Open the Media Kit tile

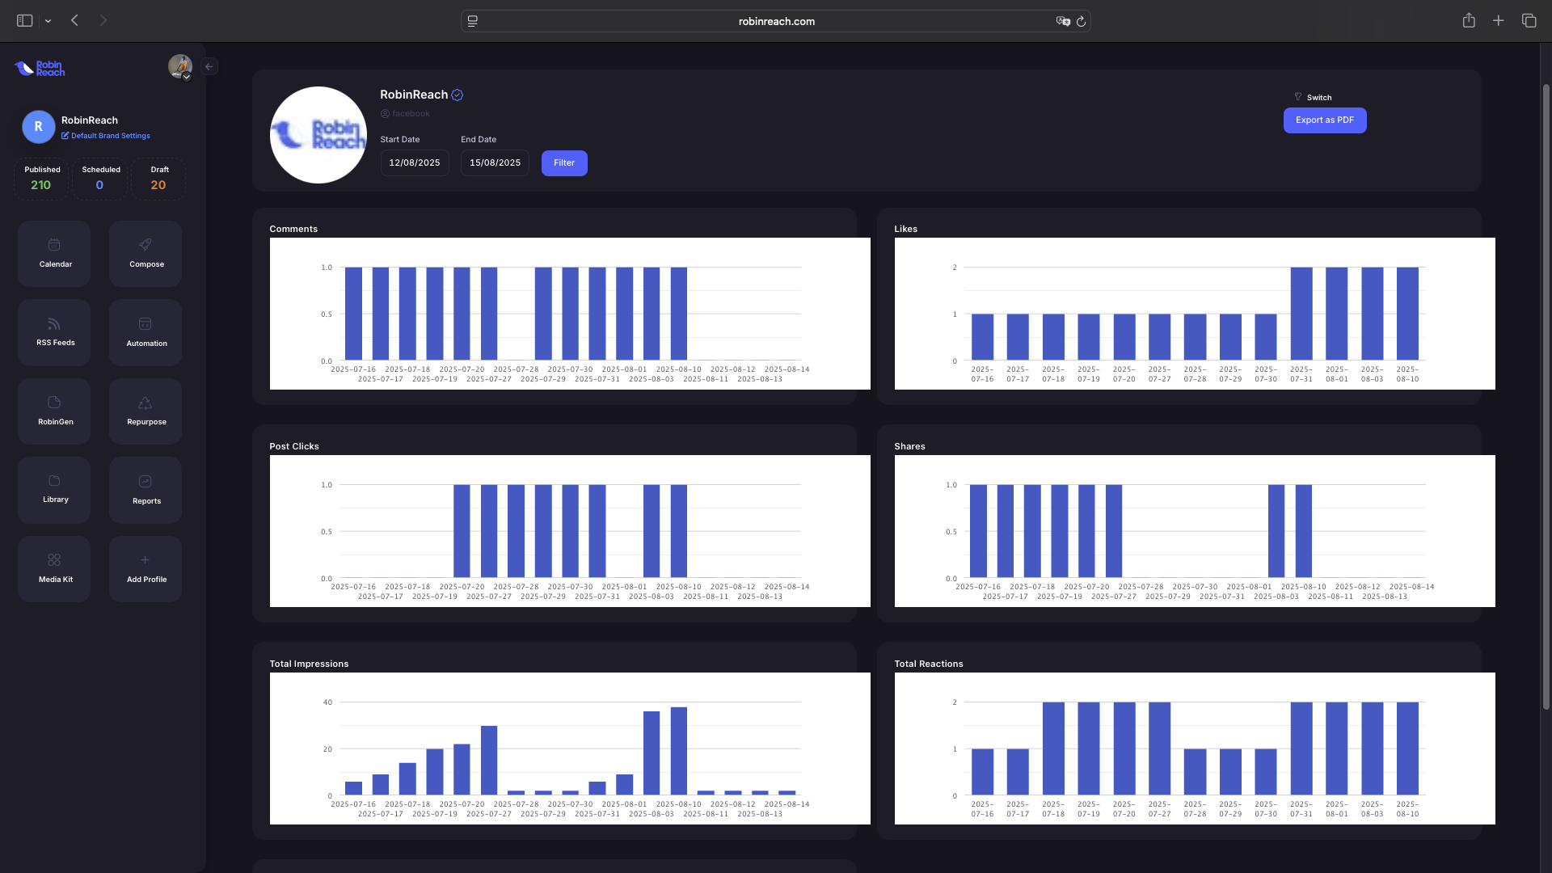54,568
